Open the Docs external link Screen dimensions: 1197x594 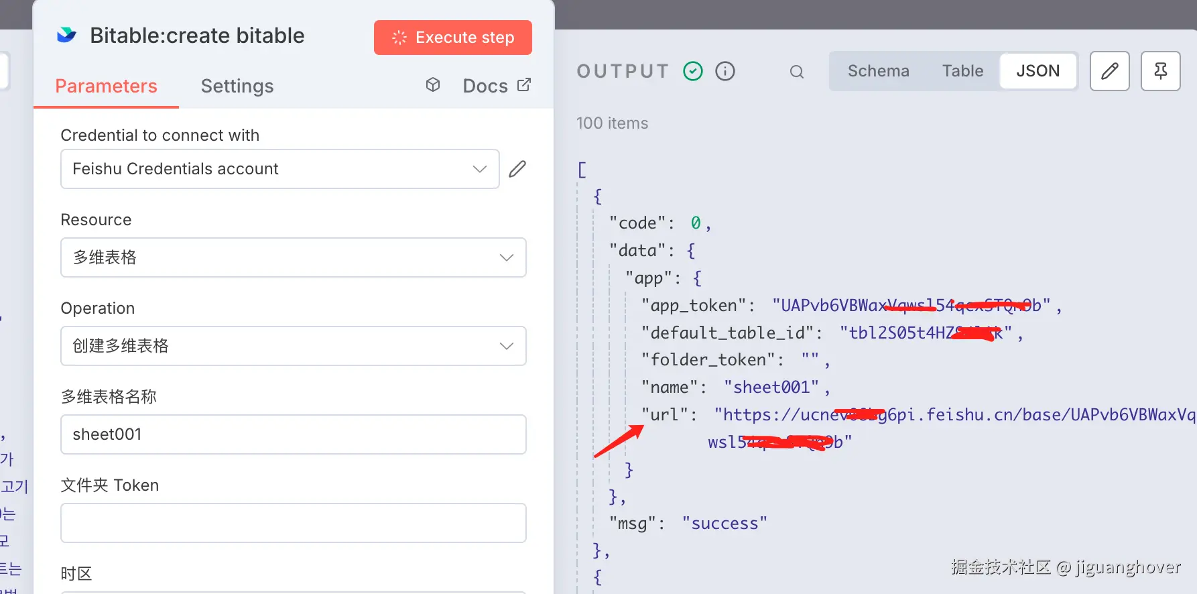click(x=497, y=86)
